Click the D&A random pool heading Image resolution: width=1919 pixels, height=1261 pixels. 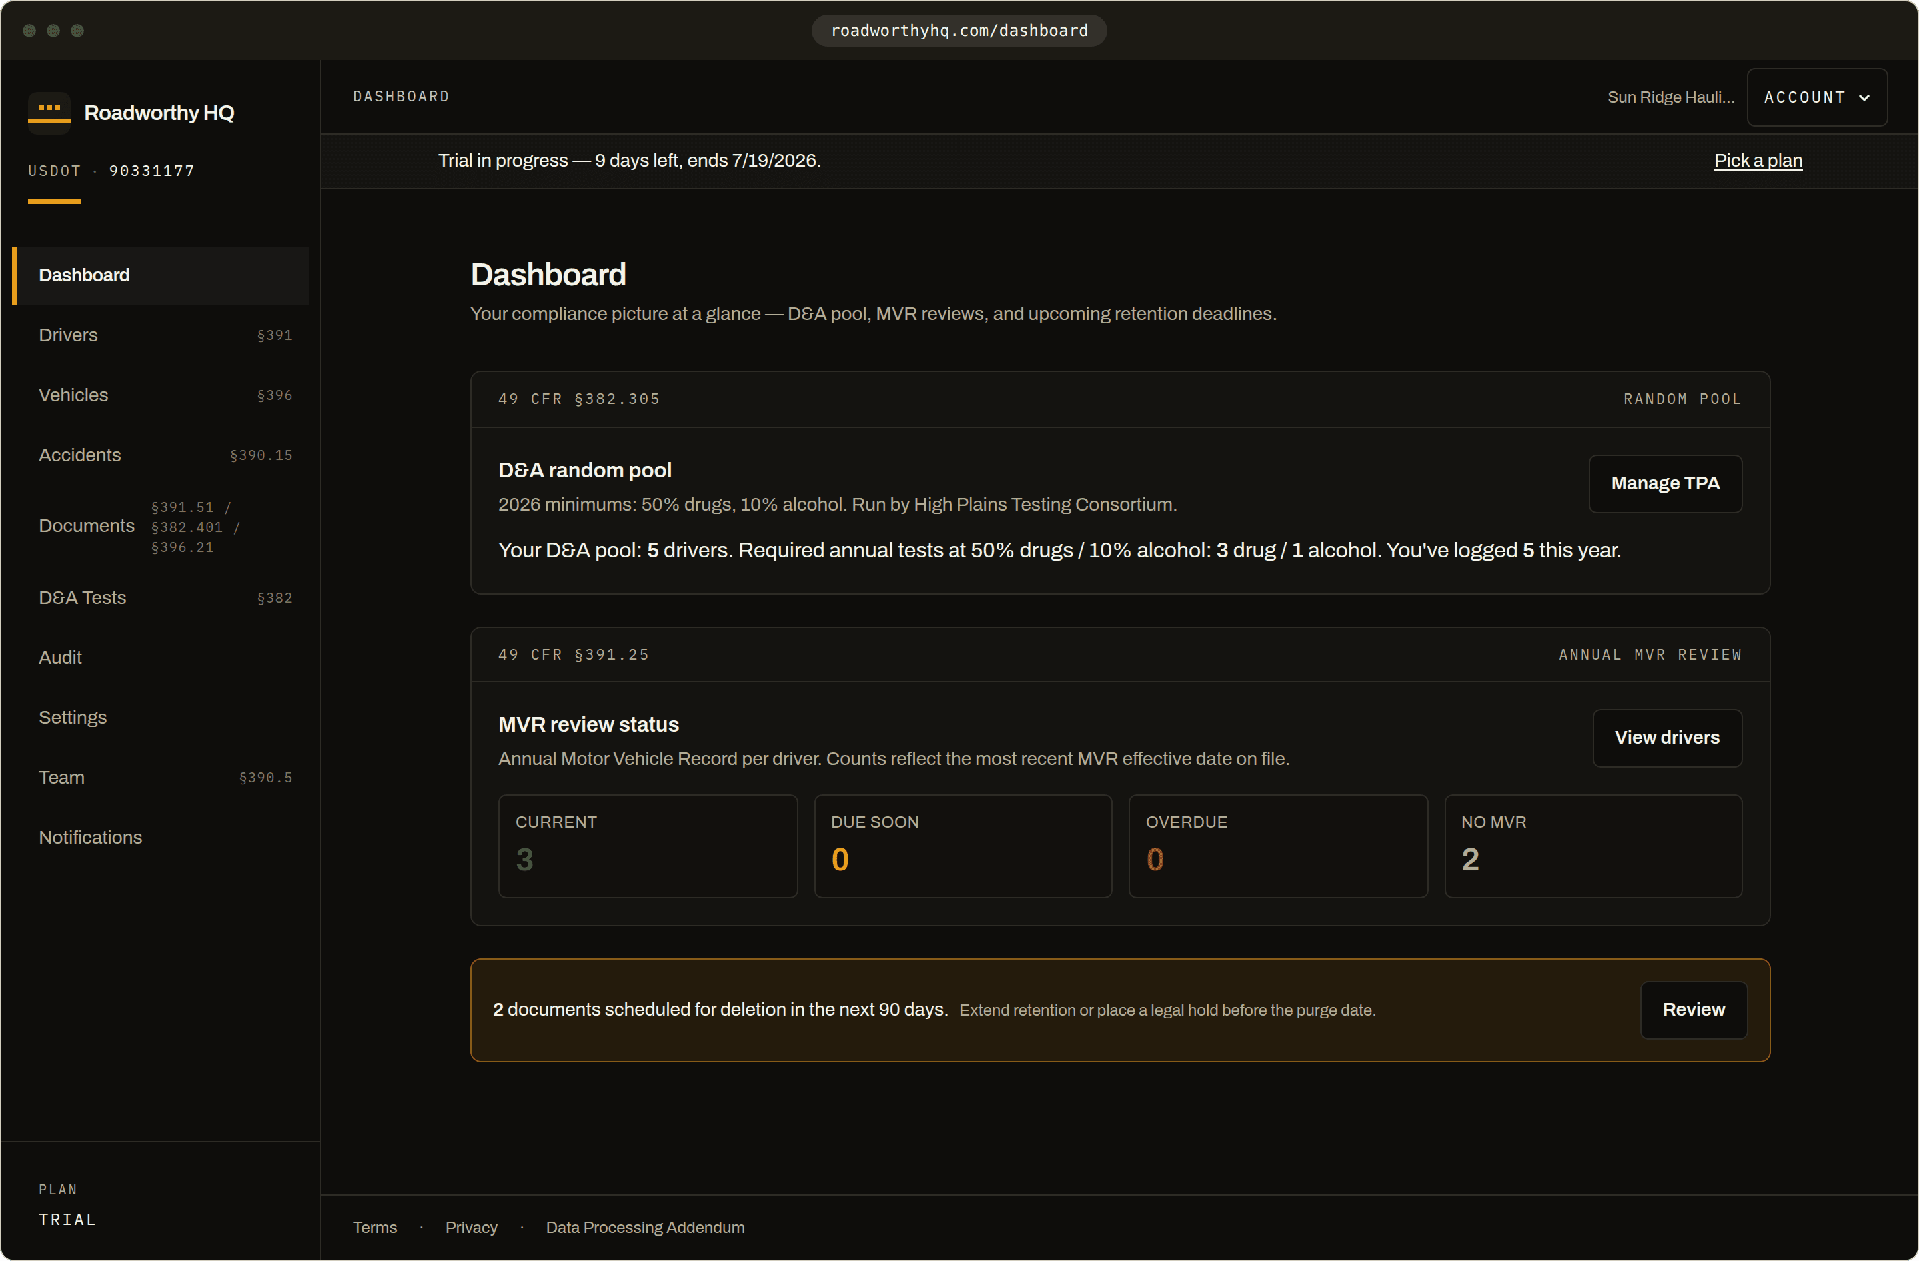(584, 471)
